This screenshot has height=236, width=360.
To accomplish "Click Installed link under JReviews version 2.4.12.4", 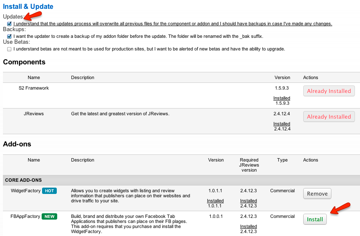I will coord(282,124).
